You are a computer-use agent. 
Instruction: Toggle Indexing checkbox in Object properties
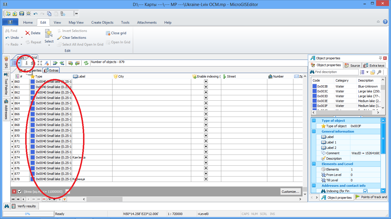click(365, 191)
